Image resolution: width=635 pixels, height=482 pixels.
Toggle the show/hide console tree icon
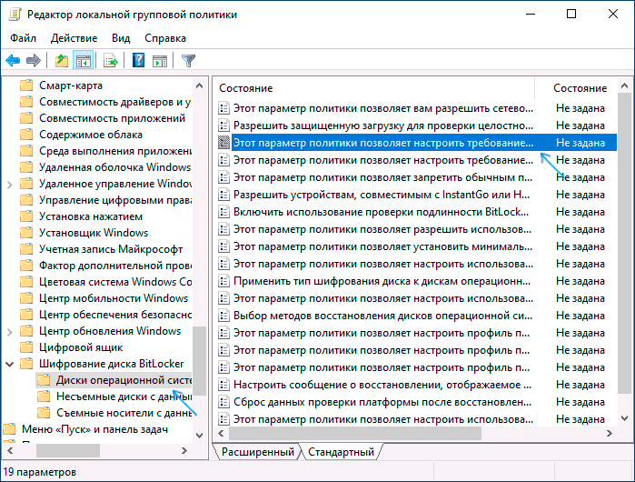[x=84, y=61]
